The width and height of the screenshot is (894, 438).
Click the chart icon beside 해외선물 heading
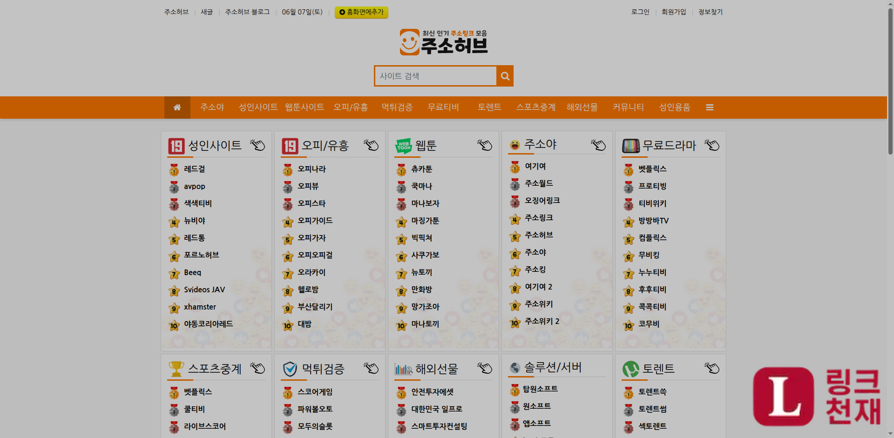click(404, 370)
